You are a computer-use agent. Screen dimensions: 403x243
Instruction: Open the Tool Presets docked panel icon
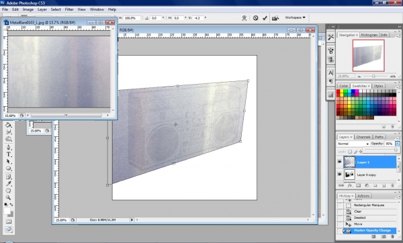click(330, 37)
